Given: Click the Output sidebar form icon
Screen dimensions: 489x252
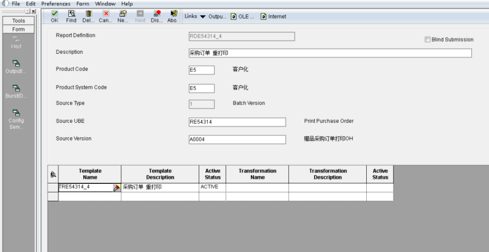Looking at the screenshot, I should pyautogui.click(x=16, y=63).
